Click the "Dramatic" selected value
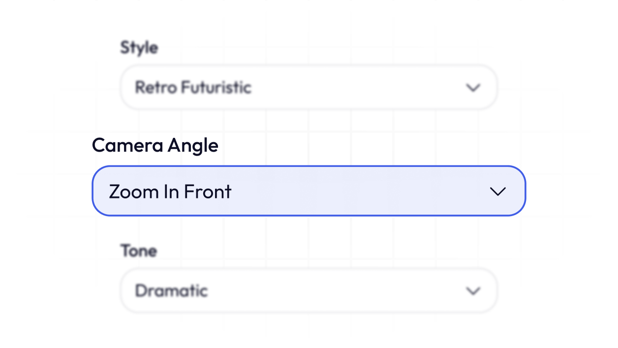 pos(171,291)
